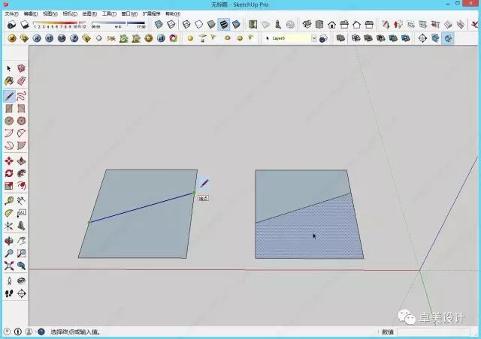Pick the Paint Bucket tool
This screenshot has width=481, height=339.
(9, 81)
